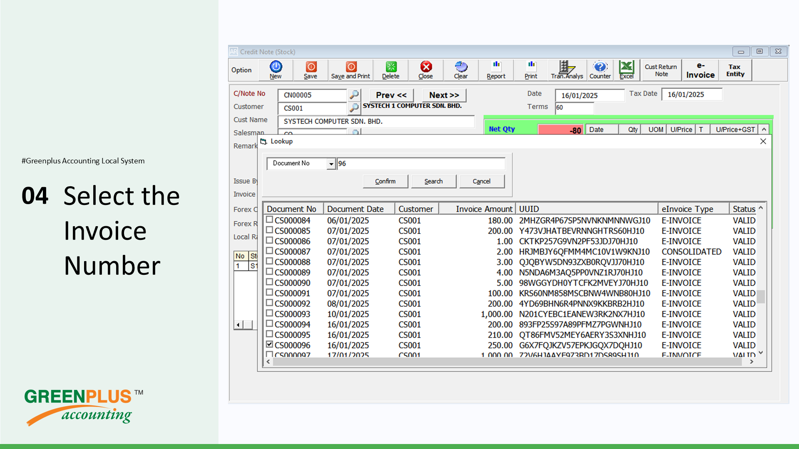The width and height of the screenshot is (799, 449).
Task: Click UUID column header
Action: 587,209
